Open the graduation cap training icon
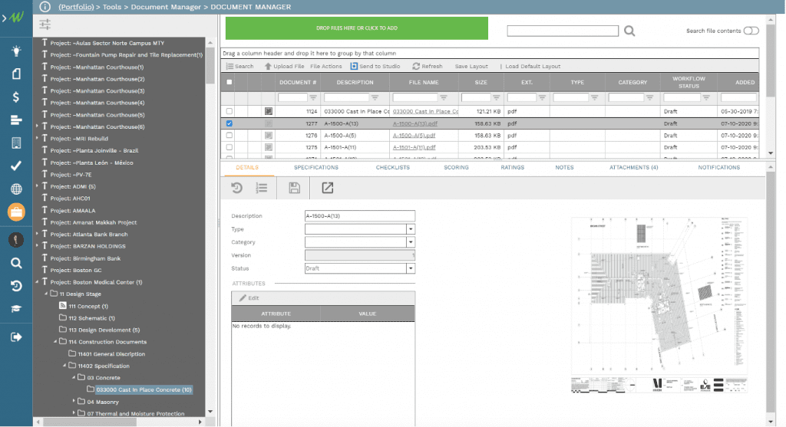The width and height of the screenshot is (786, 427). (16, 309)
